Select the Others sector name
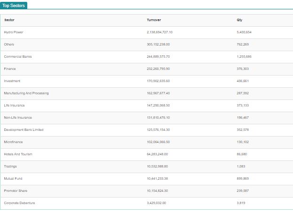The width and height of the screenshot is (293, 213). 9,45
